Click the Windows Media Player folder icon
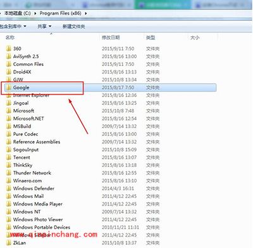The image size is (253, 248). tap(9, 204)
